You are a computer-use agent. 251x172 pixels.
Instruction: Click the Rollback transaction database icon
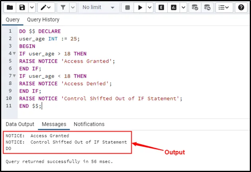207,8
